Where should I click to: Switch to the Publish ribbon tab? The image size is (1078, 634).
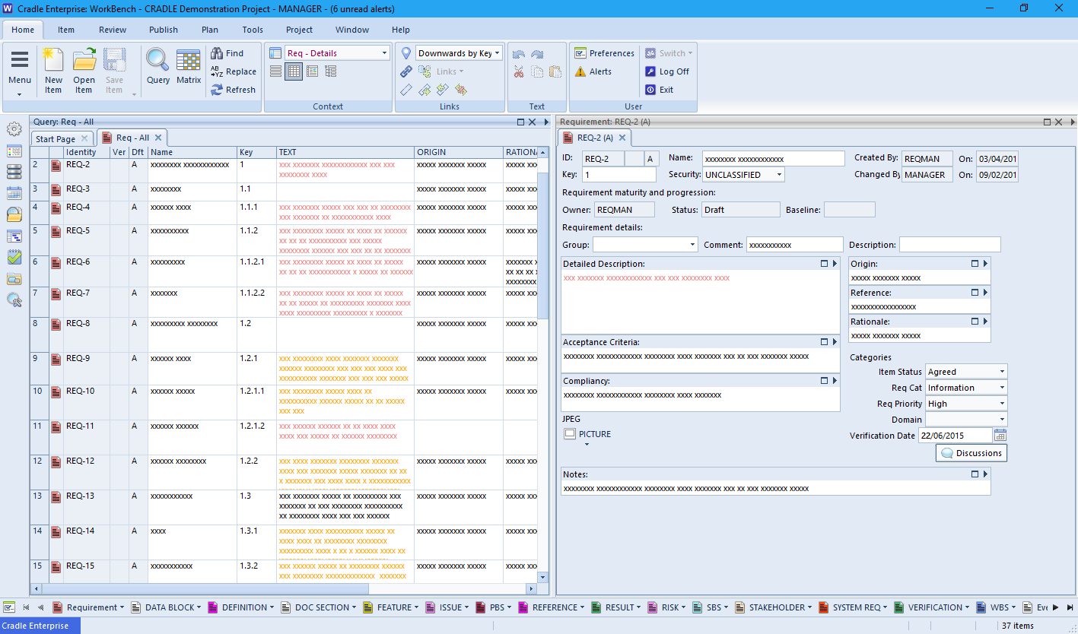(164, 30)
